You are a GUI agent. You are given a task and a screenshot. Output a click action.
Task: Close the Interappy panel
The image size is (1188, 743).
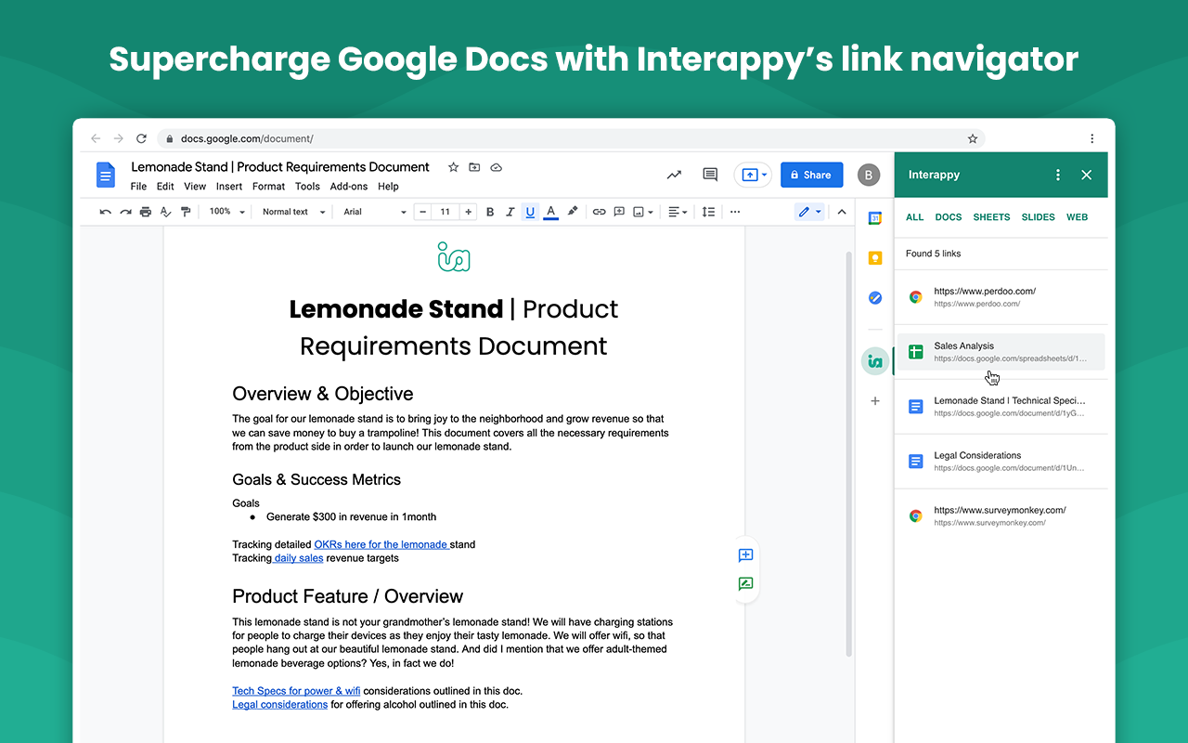[1087, 175]
